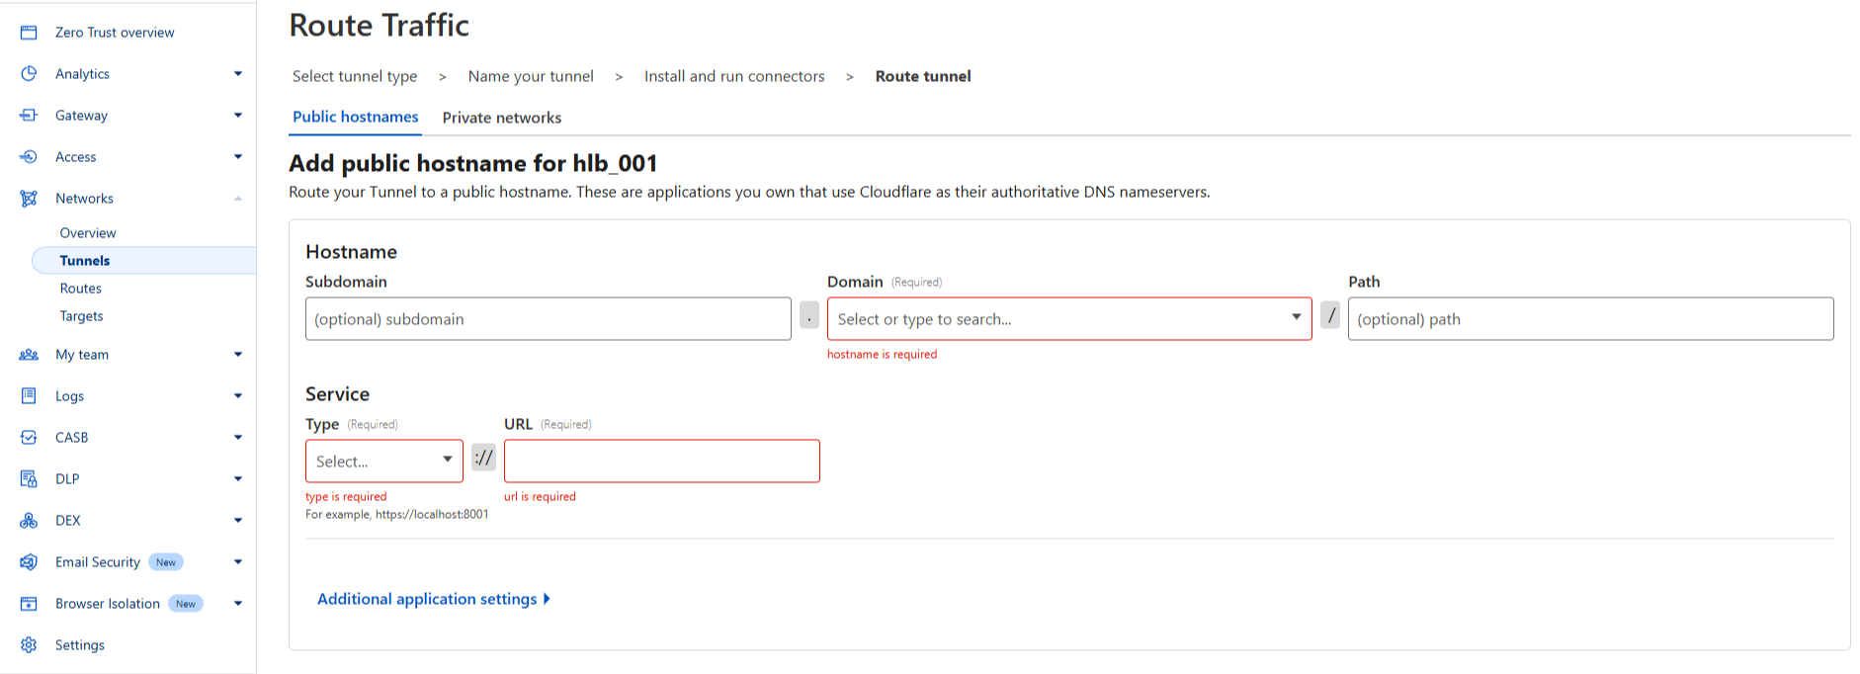
Task: Expand the Logs menu arrow
Action: (x=237, y=396)
